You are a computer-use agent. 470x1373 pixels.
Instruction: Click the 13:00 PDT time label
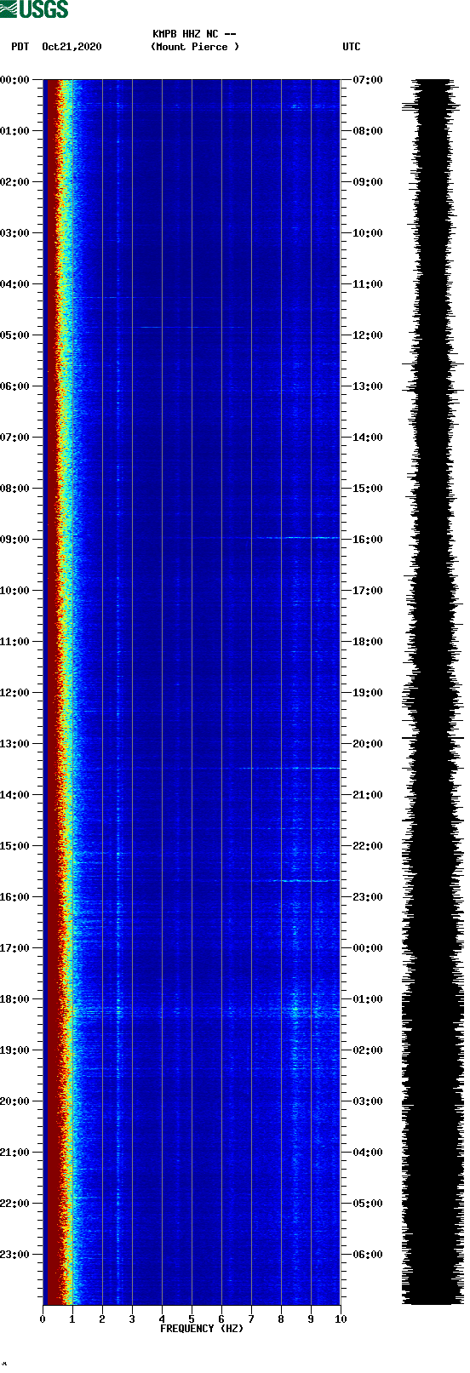coord(15,744)
